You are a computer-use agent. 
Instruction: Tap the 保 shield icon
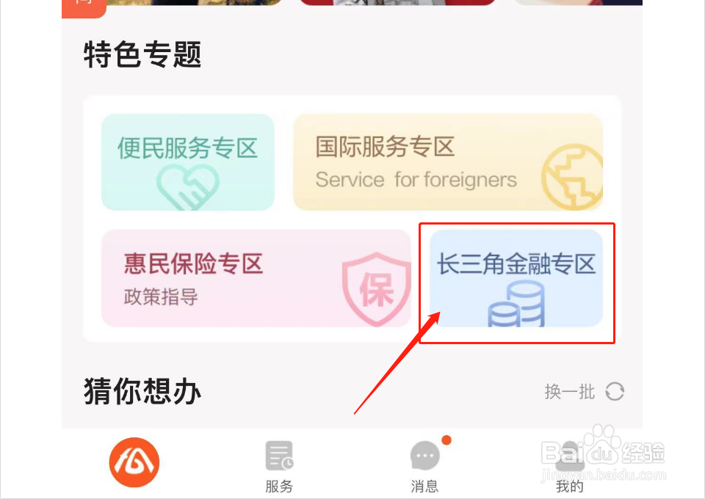click(376, 289)
